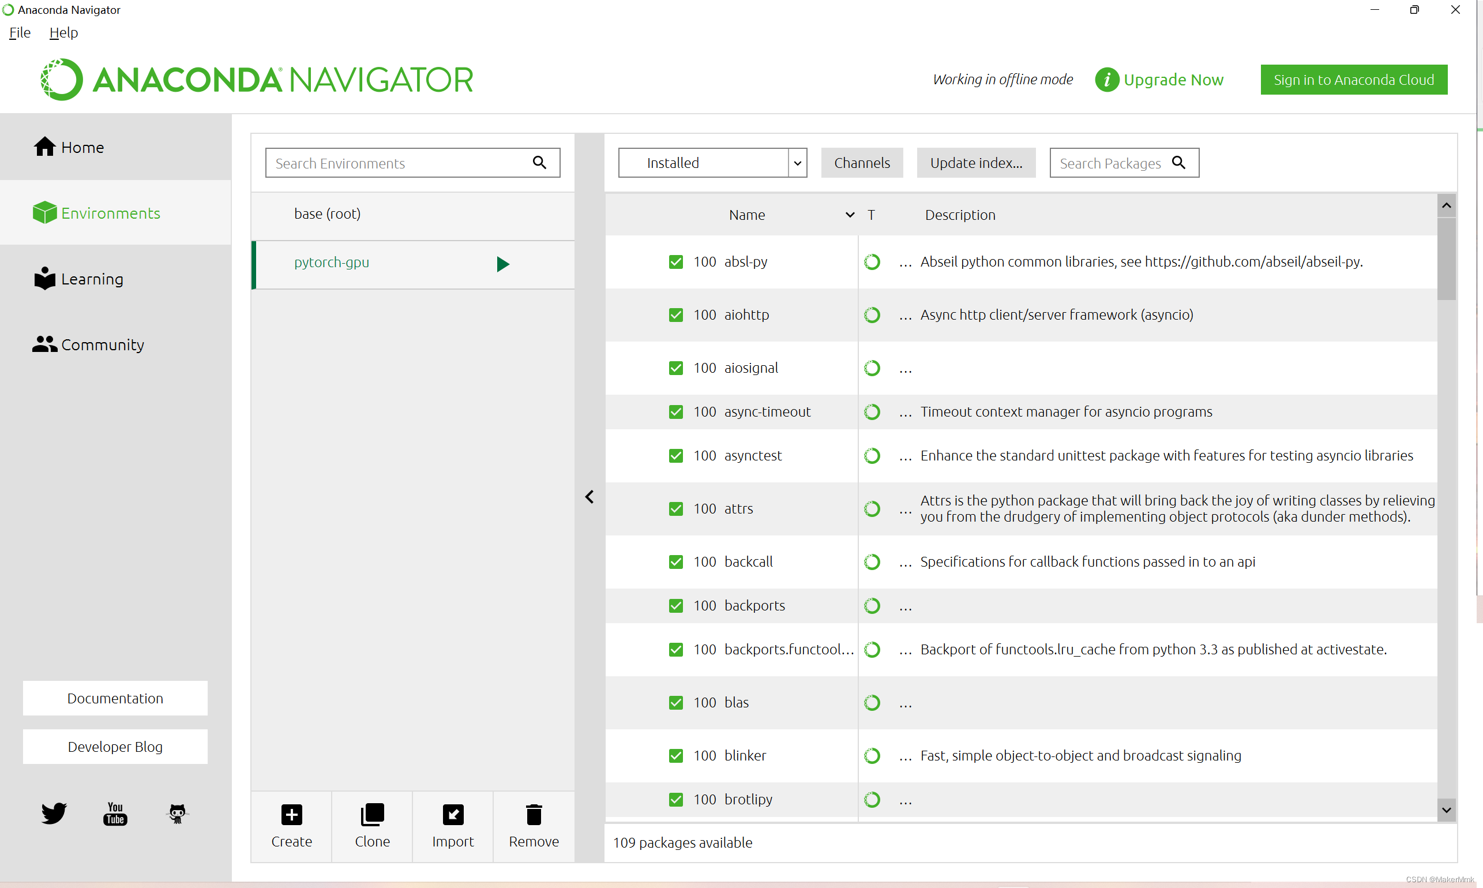The height and width of the screenshot is (888, 1483).
Task: Open the File menu
Action: tap(20, 32)
